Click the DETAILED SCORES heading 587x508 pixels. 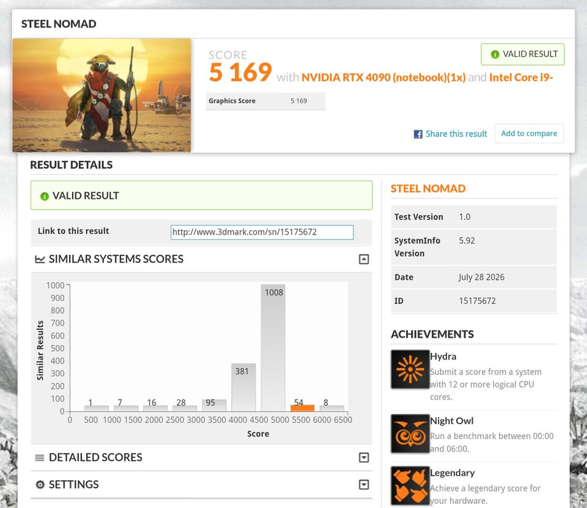[95, 457]
